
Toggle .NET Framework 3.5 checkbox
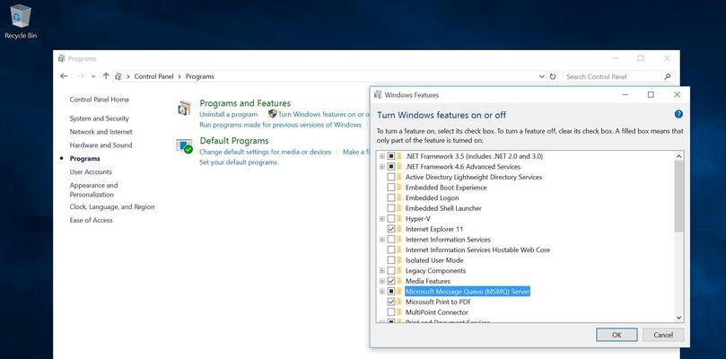click(x=391, y=156)
